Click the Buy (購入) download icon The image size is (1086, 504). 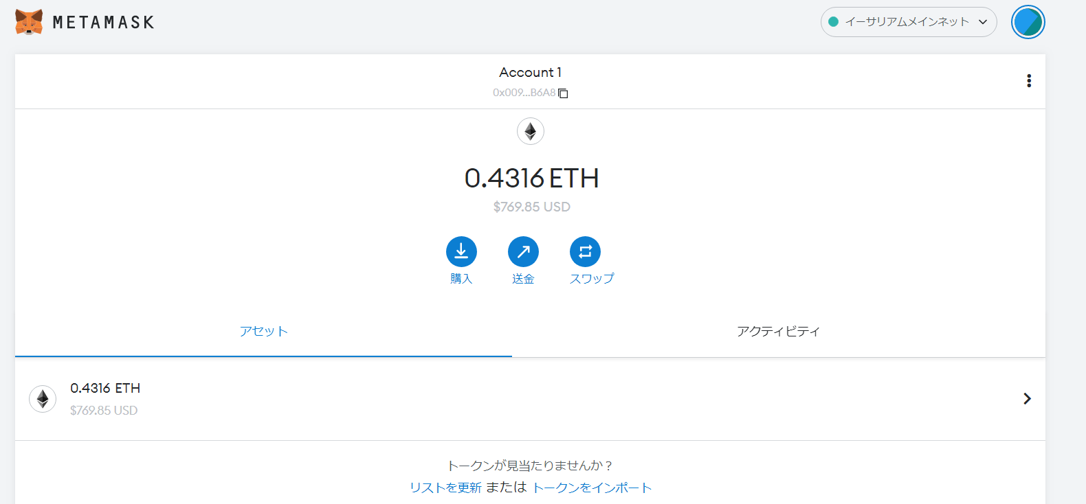click(x=461, y=252)
